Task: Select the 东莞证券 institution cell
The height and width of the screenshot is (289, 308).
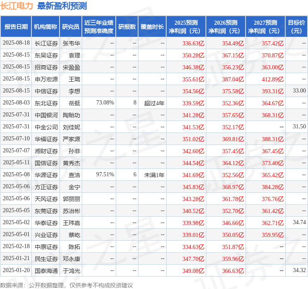Action: coord(46,211)
